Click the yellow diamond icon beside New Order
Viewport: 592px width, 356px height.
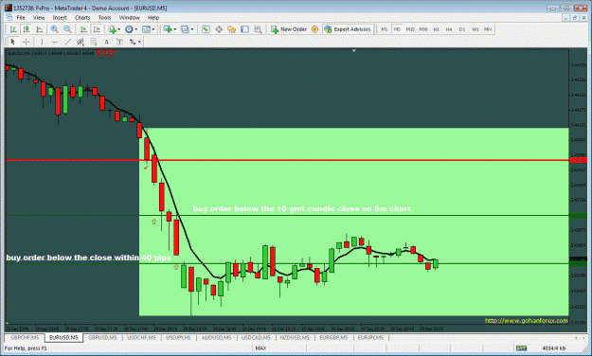coord(314,29)
